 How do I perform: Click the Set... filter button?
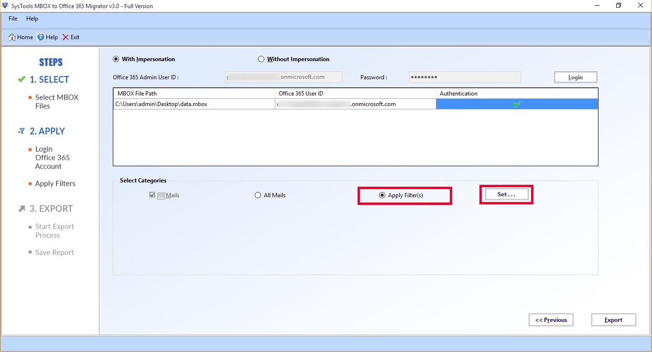pyautogui.click(x=506, y=194)
